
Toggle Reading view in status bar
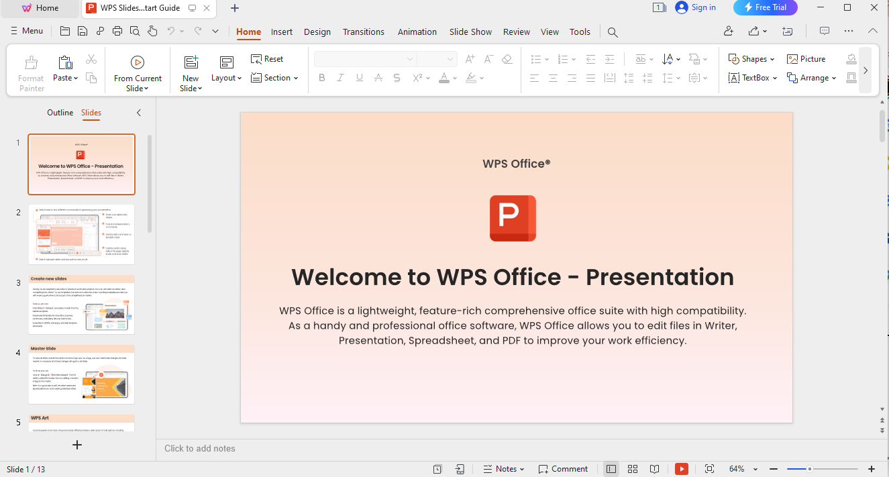(x=654, y=469)
